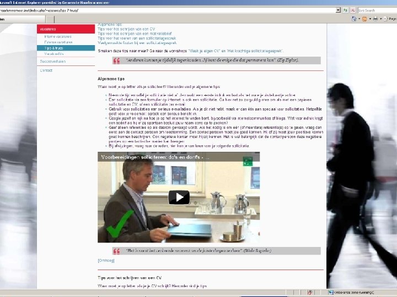
Task: Play the Voorbereidingen solliciteren video
Action: tap(179, 197)
